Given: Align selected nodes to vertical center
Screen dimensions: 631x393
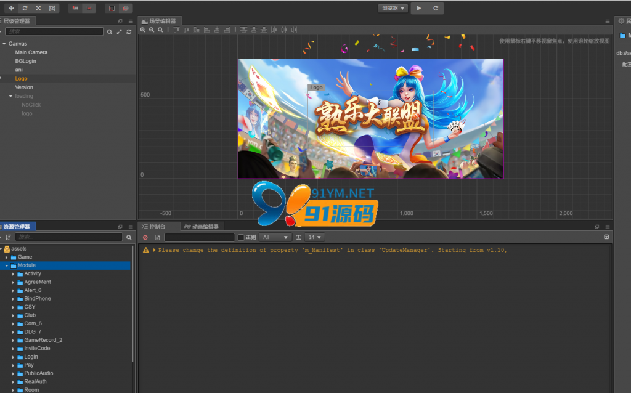Looking at the screenshot, I should (x=186, y=30).
